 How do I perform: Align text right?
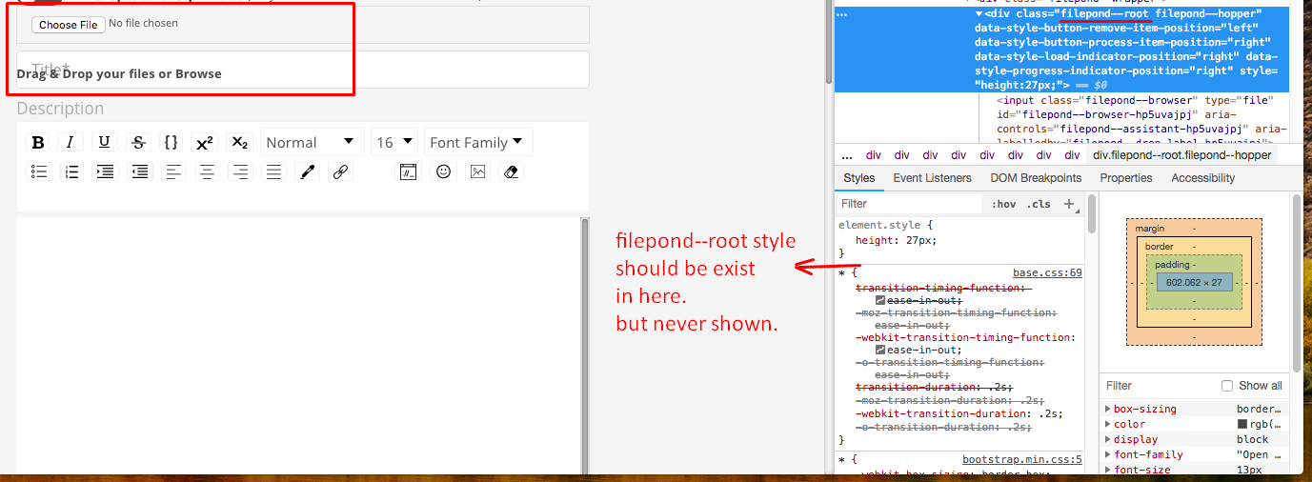click(240, 172)
